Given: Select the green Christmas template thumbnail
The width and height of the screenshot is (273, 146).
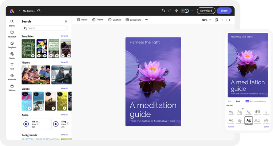Looking at the screenshot, I should (x=28, y=49).
